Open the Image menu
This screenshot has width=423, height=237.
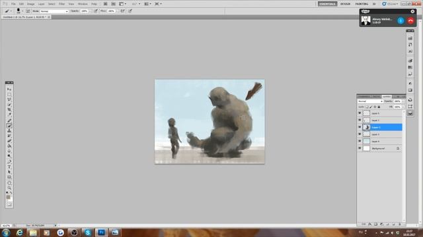pos(31,4)
